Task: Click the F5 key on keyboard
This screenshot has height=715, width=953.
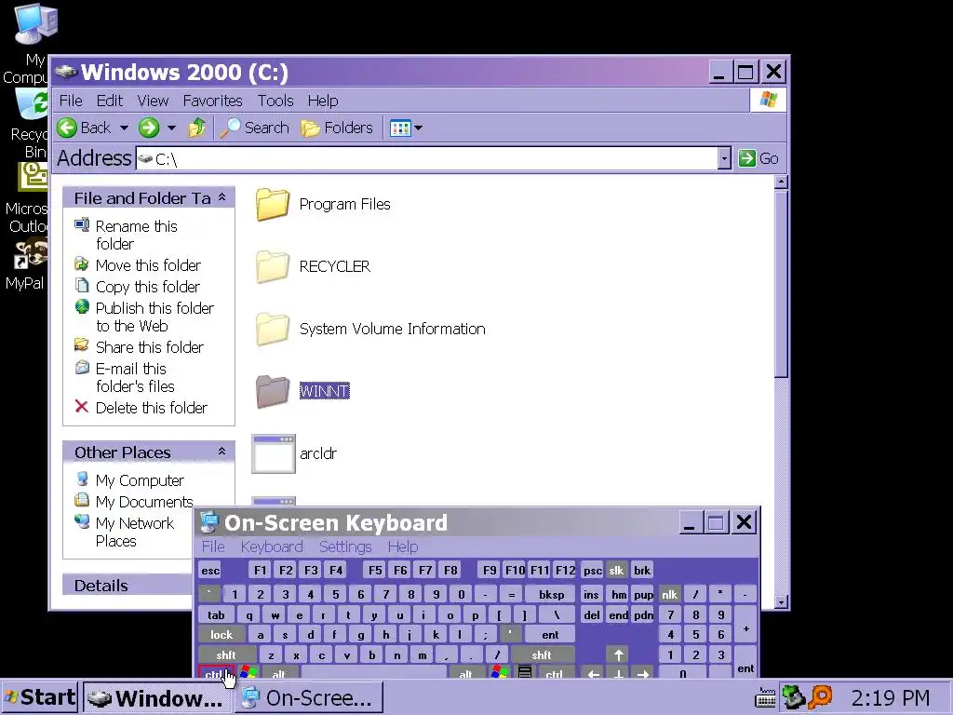Action: pos(375,571)
